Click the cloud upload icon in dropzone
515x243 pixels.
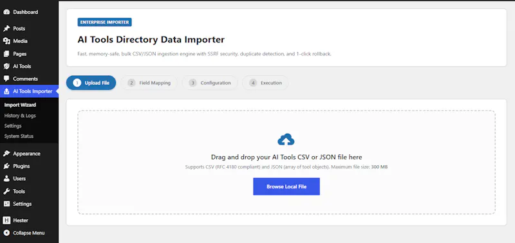(x=286, y=139)
